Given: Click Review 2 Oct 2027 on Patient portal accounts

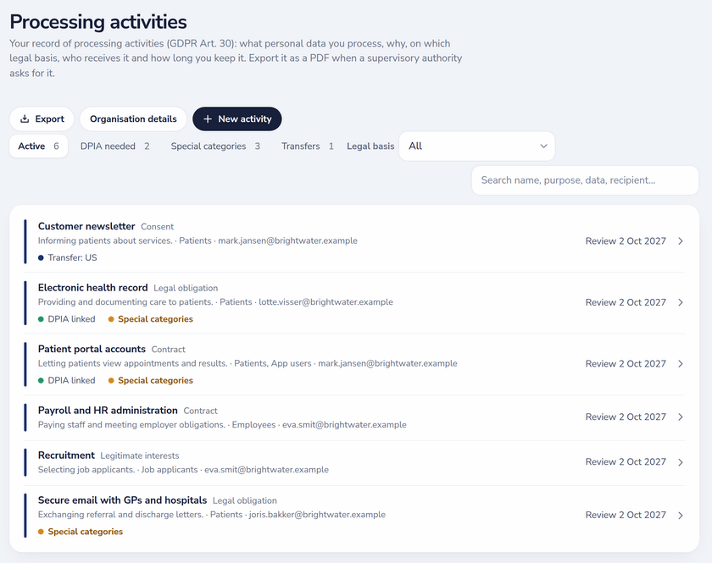Looking at the screenshot, I should (x=626, y=364).
